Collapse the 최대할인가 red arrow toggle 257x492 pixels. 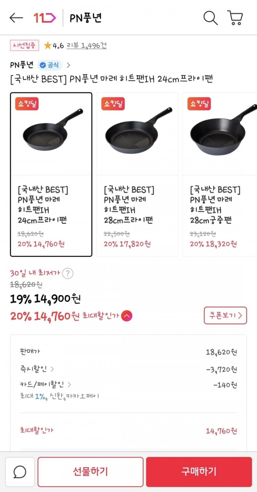pos(127,316)
